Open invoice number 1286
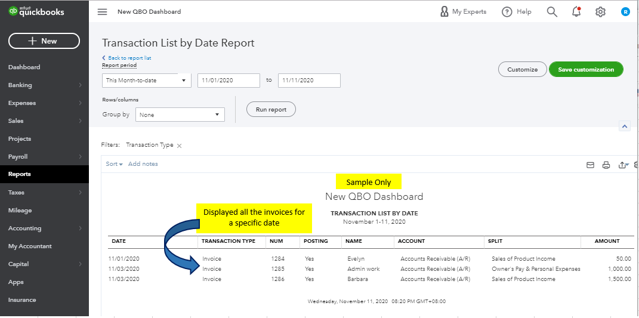 [277, 279]
